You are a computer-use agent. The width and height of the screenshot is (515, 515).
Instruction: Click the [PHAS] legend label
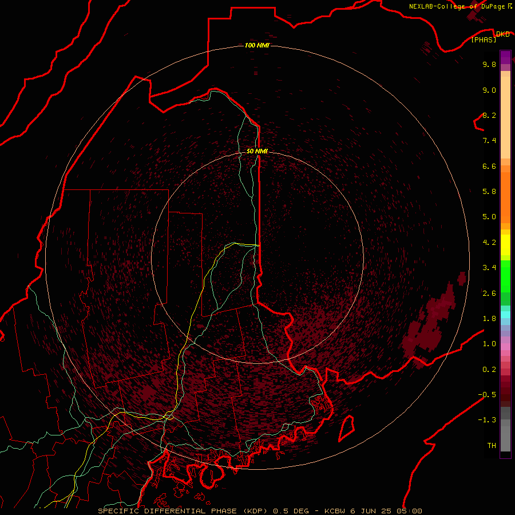coord(484,39)
